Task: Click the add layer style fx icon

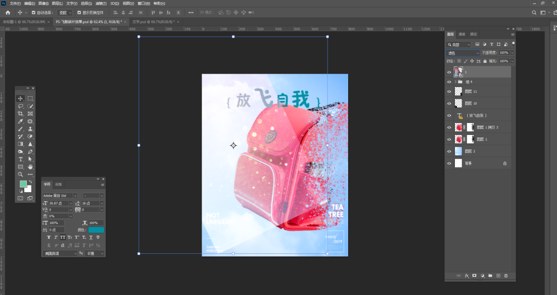Action: (x=467, y=275)
